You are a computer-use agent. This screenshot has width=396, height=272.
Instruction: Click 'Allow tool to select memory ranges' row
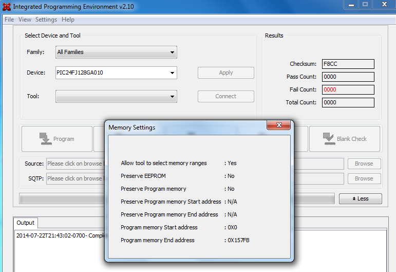click(x=179, y=163)
